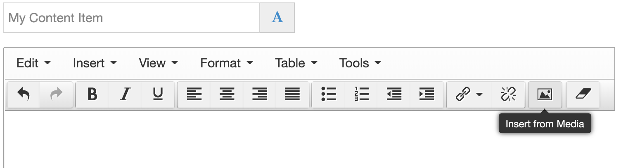621x168 pixels.
Task: Decrease indent of paragraph
Action: [394, 95]
